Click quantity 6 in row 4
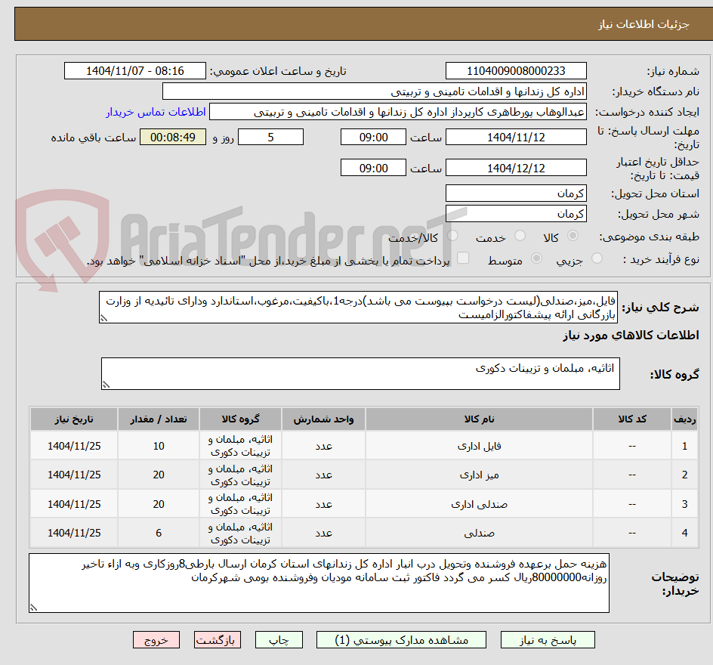The image size is (713, 665). [159, 533]
